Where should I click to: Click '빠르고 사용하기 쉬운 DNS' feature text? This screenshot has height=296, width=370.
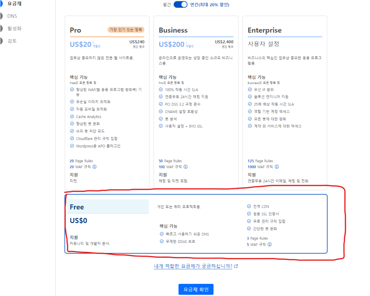click(x=187, y=234)
